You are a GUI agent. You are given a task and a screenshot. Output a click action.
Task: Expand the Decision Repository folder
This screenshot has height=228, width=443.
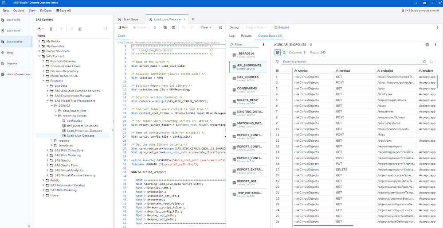tap(43, 71)
